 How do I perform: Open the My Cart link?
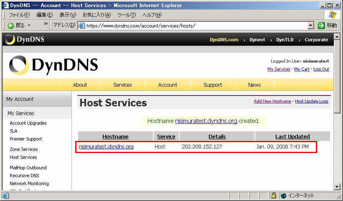tap(302, 69)
